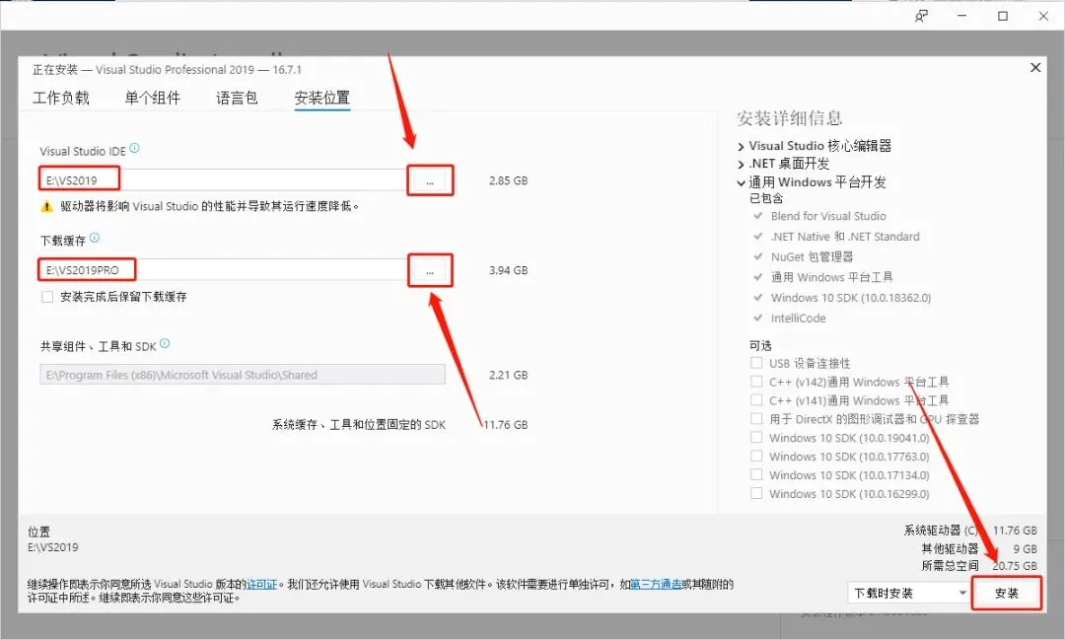The width and height of the screenshot is (1065, 640).
Task: Open the 下载时安装 dropdown
Action: point(909,593)
